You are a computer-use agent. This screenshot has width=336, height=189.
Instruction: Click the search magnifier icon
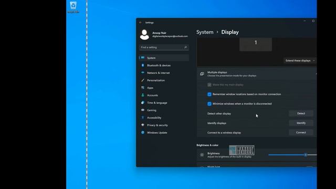(x=185, y=47)
